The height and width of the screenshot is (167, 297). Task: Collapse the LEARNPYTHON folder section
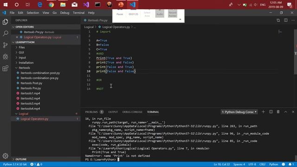(46, 42)
